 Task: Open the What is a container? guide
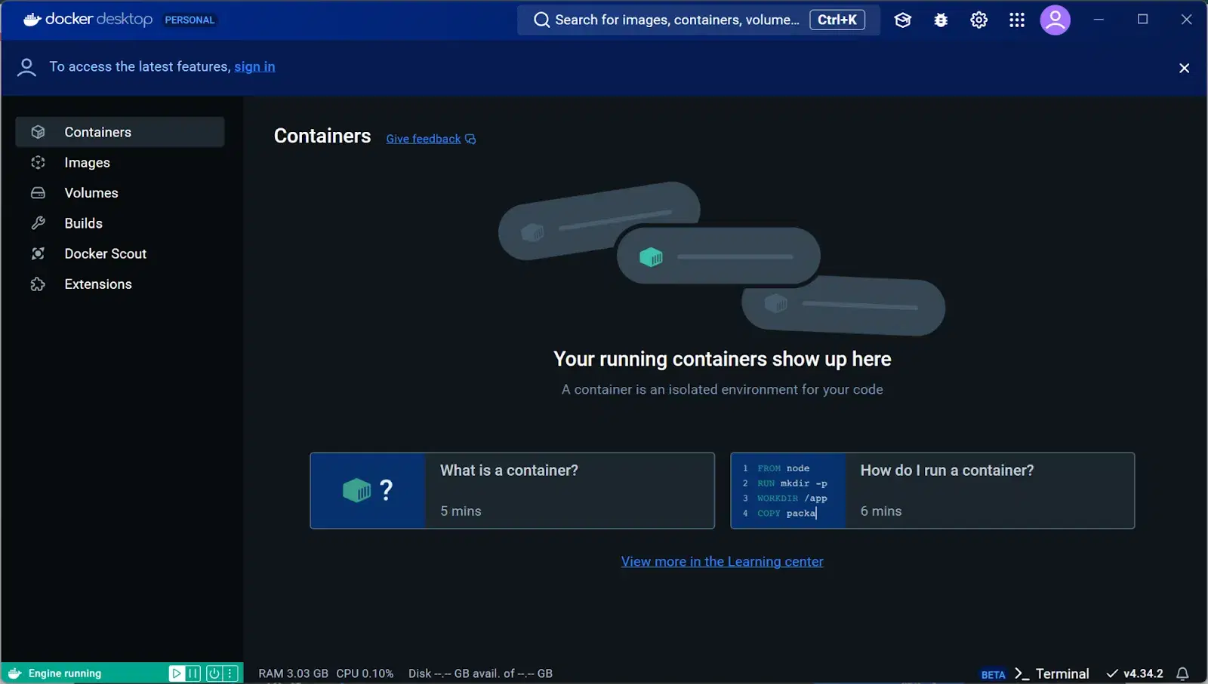pyautogui.click(x=512, y=490)
